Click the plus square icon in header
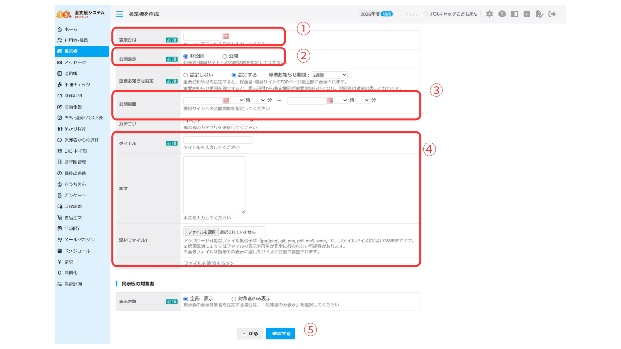This screenshot has height=349, width=621. coord(527,14)
